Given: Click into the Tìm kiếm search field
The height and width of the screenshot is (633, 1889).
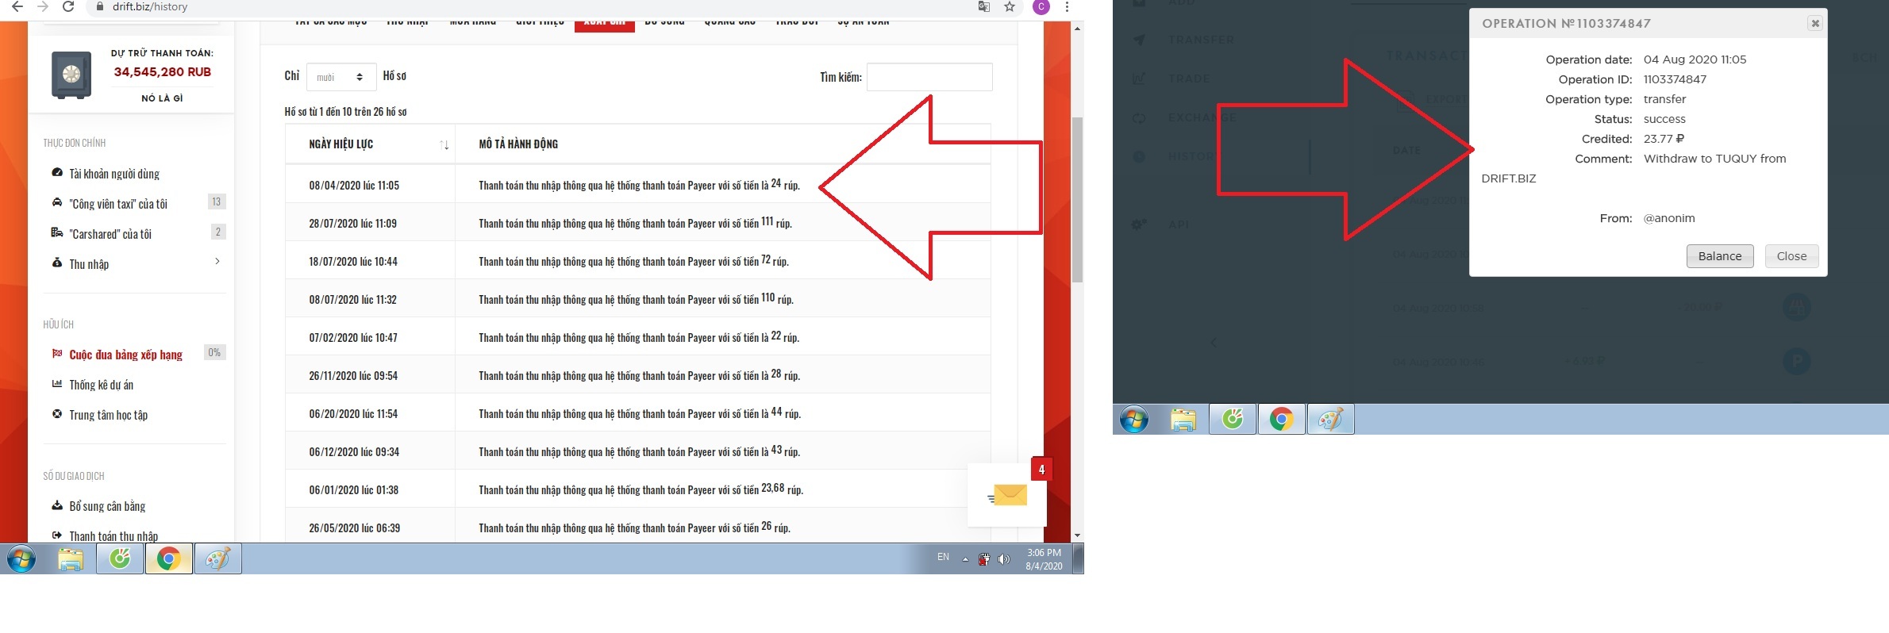Looking at the screenshot, I should click(929, 77).
